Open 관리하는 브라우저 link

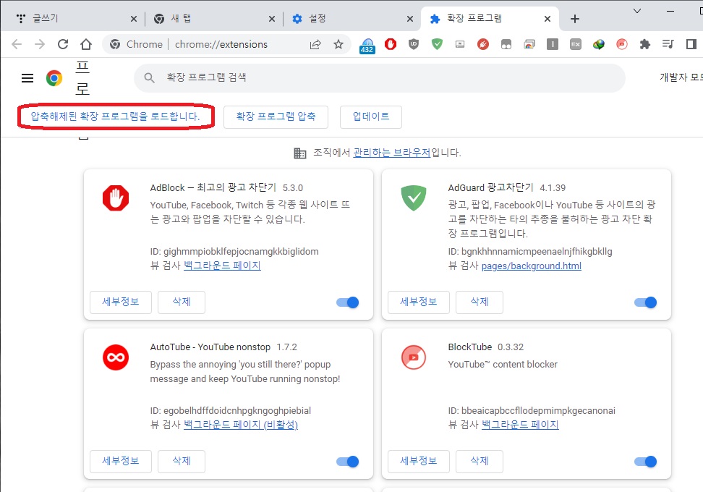(x=392, y=153)
